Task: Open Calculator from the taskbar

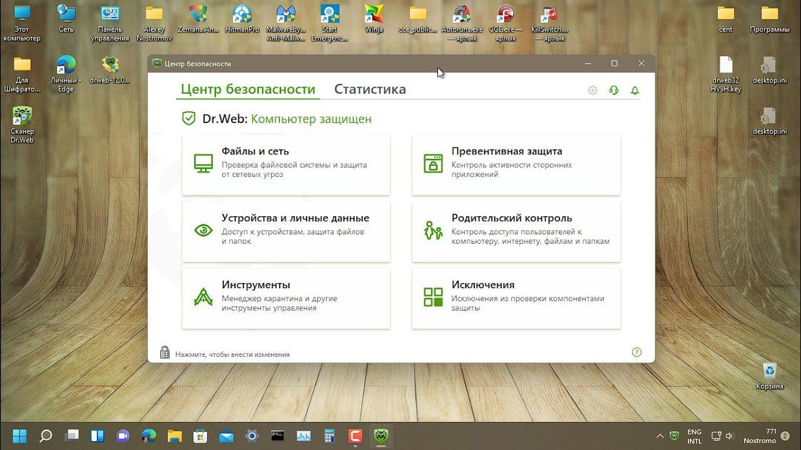Action: pos(329,435)
